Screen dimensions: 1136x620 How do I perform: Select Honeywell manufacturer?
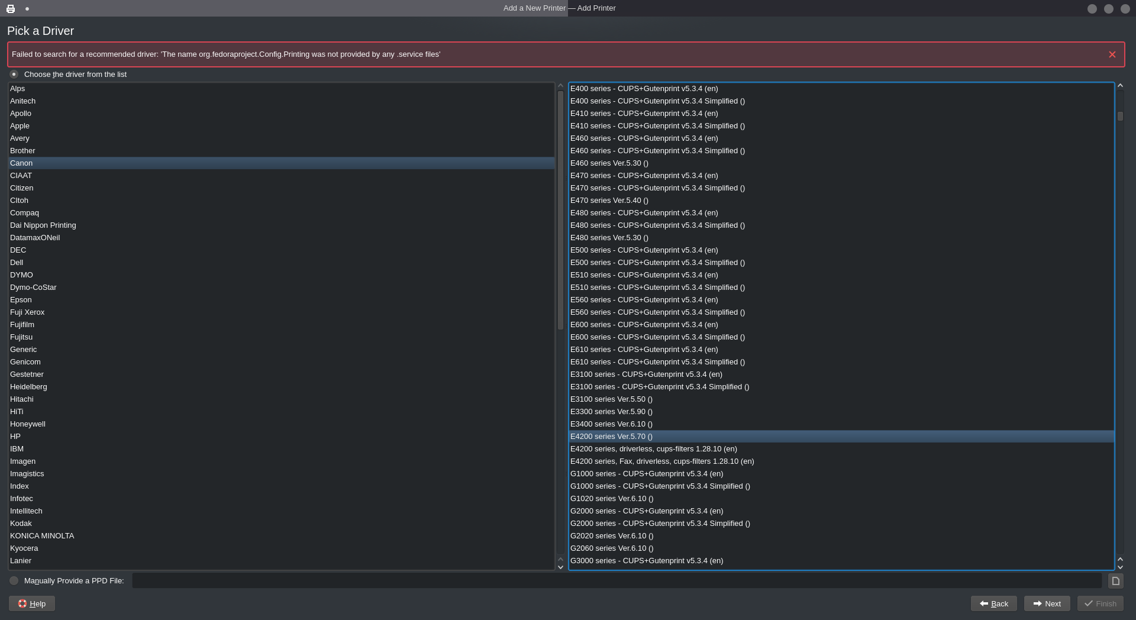(x=282, y=424)
